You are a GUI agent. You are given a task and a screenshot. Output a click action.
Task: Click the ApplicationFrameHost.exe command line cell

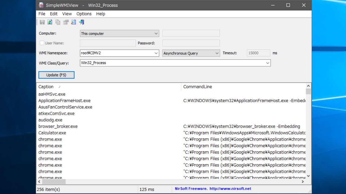(x=244, y=101)
